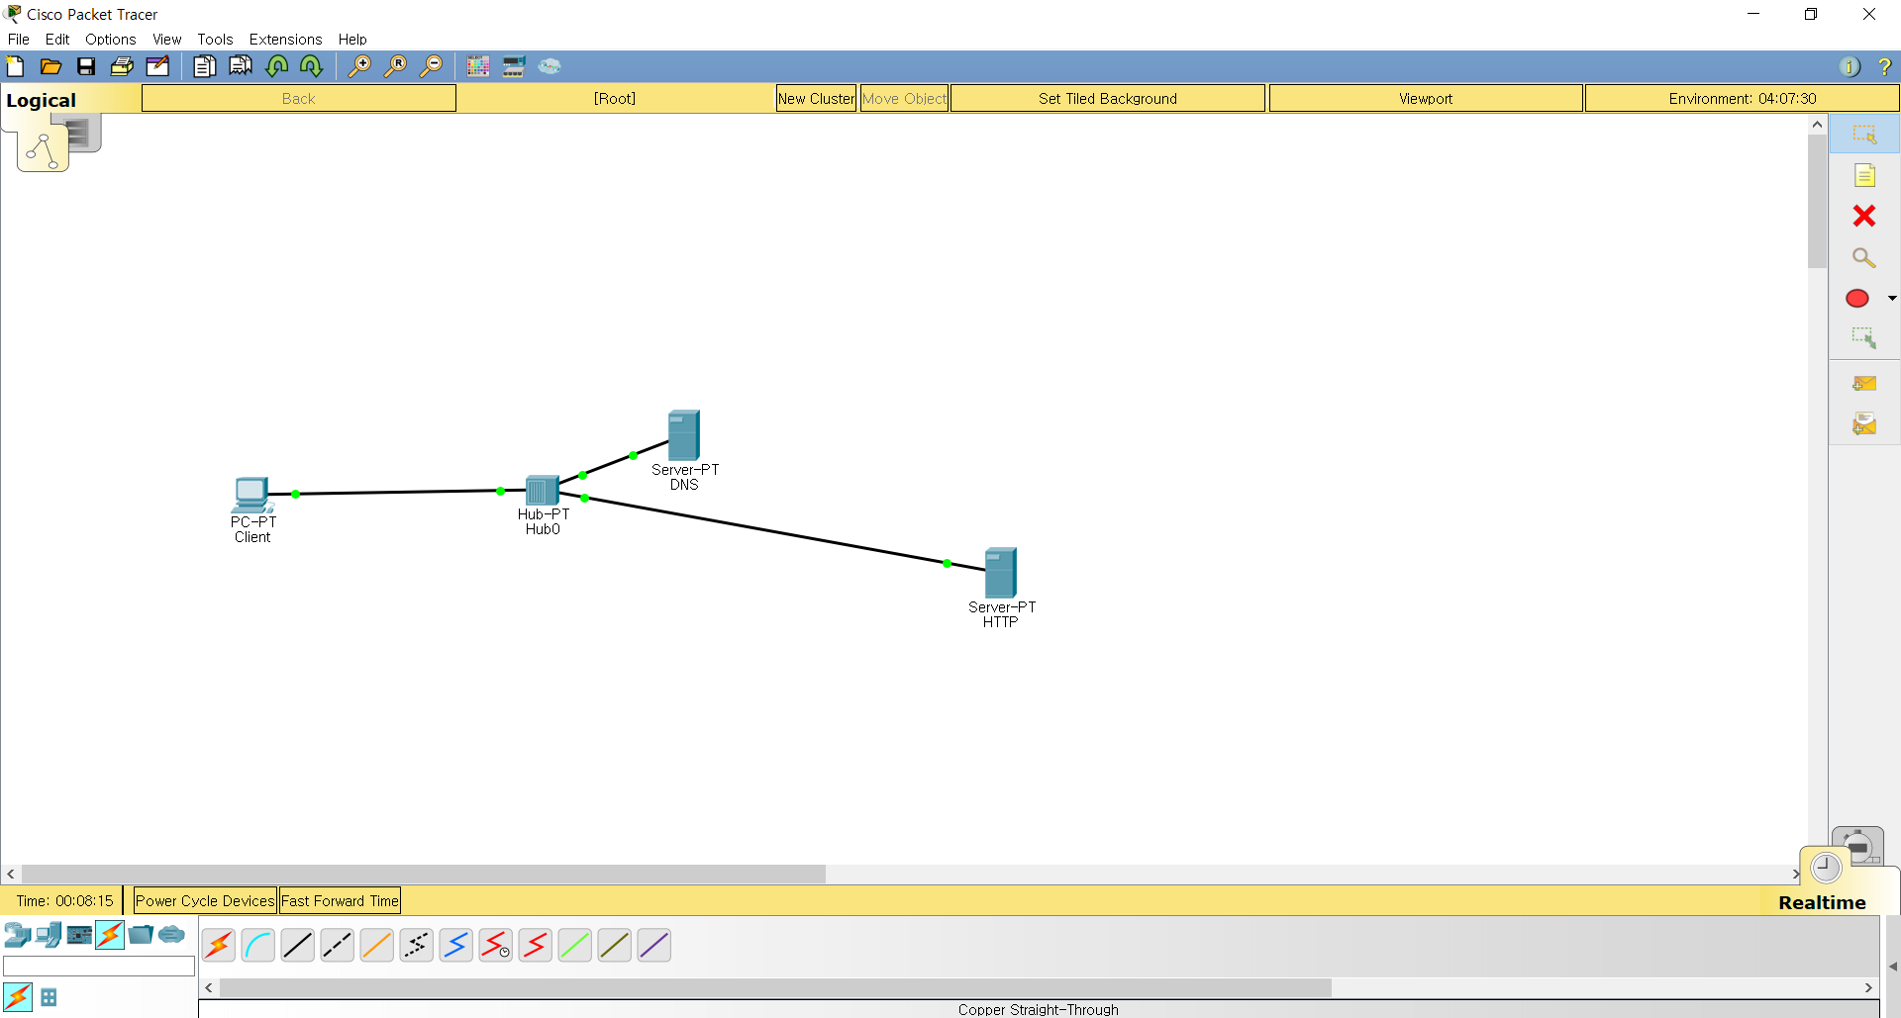Create a new file with New icon
Image resolution: width=1901 pixels, height=1018 pixels.
[15, 66]
